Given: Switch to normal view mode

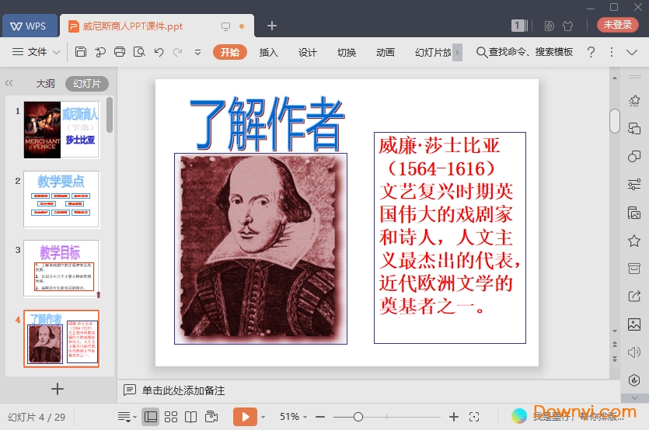Looking at the screenshot, I should [x=151, y=417].
